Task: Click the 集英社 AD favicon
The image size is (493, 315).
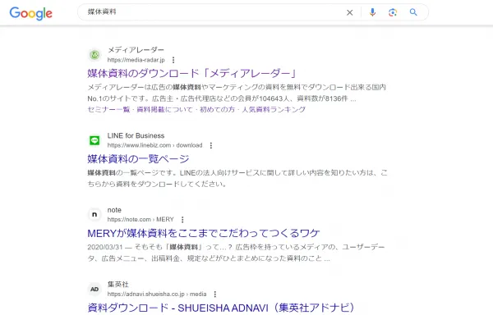Action: [x=94, y=290]
